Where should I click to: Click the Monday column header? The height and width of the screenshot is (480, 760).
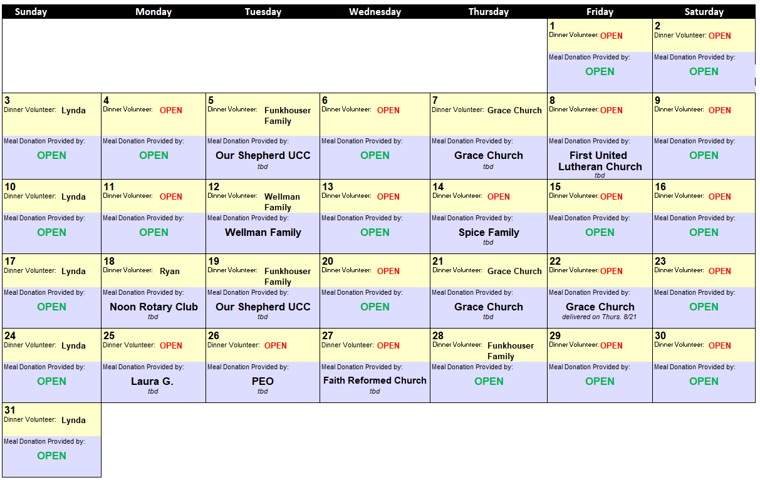(154, 12)
